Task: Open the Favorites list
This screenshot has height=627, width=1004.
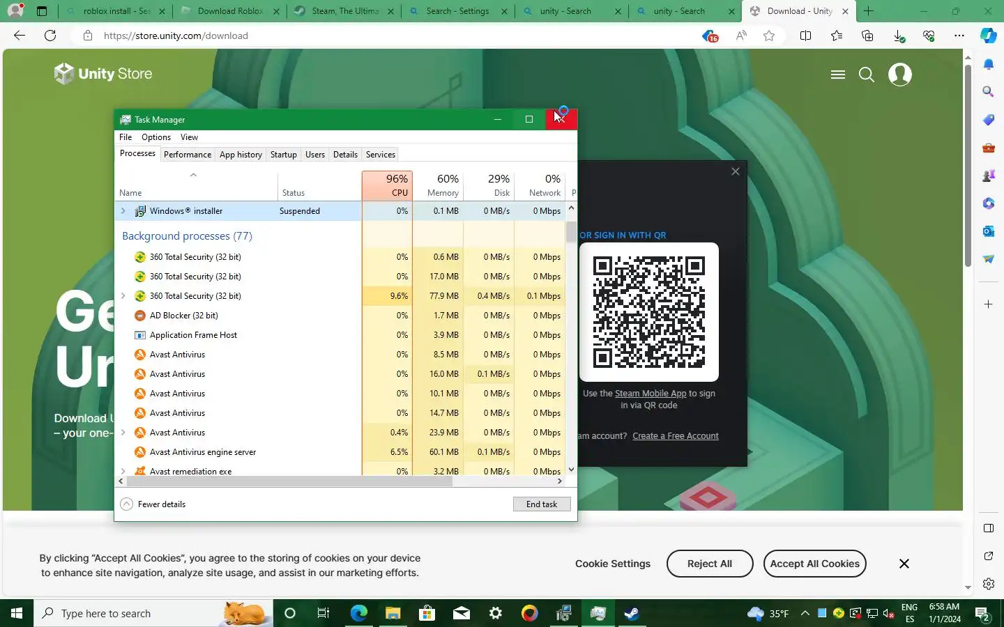Action: coord(837,36)
